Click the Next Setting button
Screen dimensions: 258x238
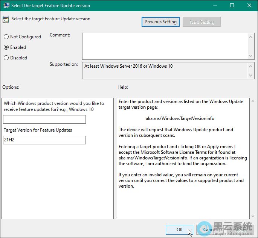coord(202,22)
